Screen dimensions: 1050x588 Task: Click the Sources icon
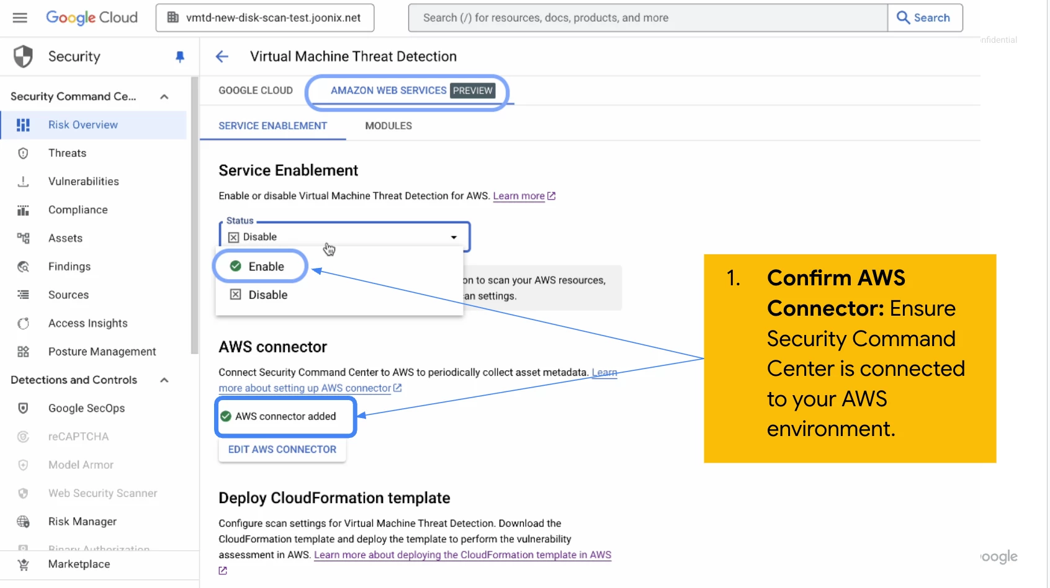(23, 295)
